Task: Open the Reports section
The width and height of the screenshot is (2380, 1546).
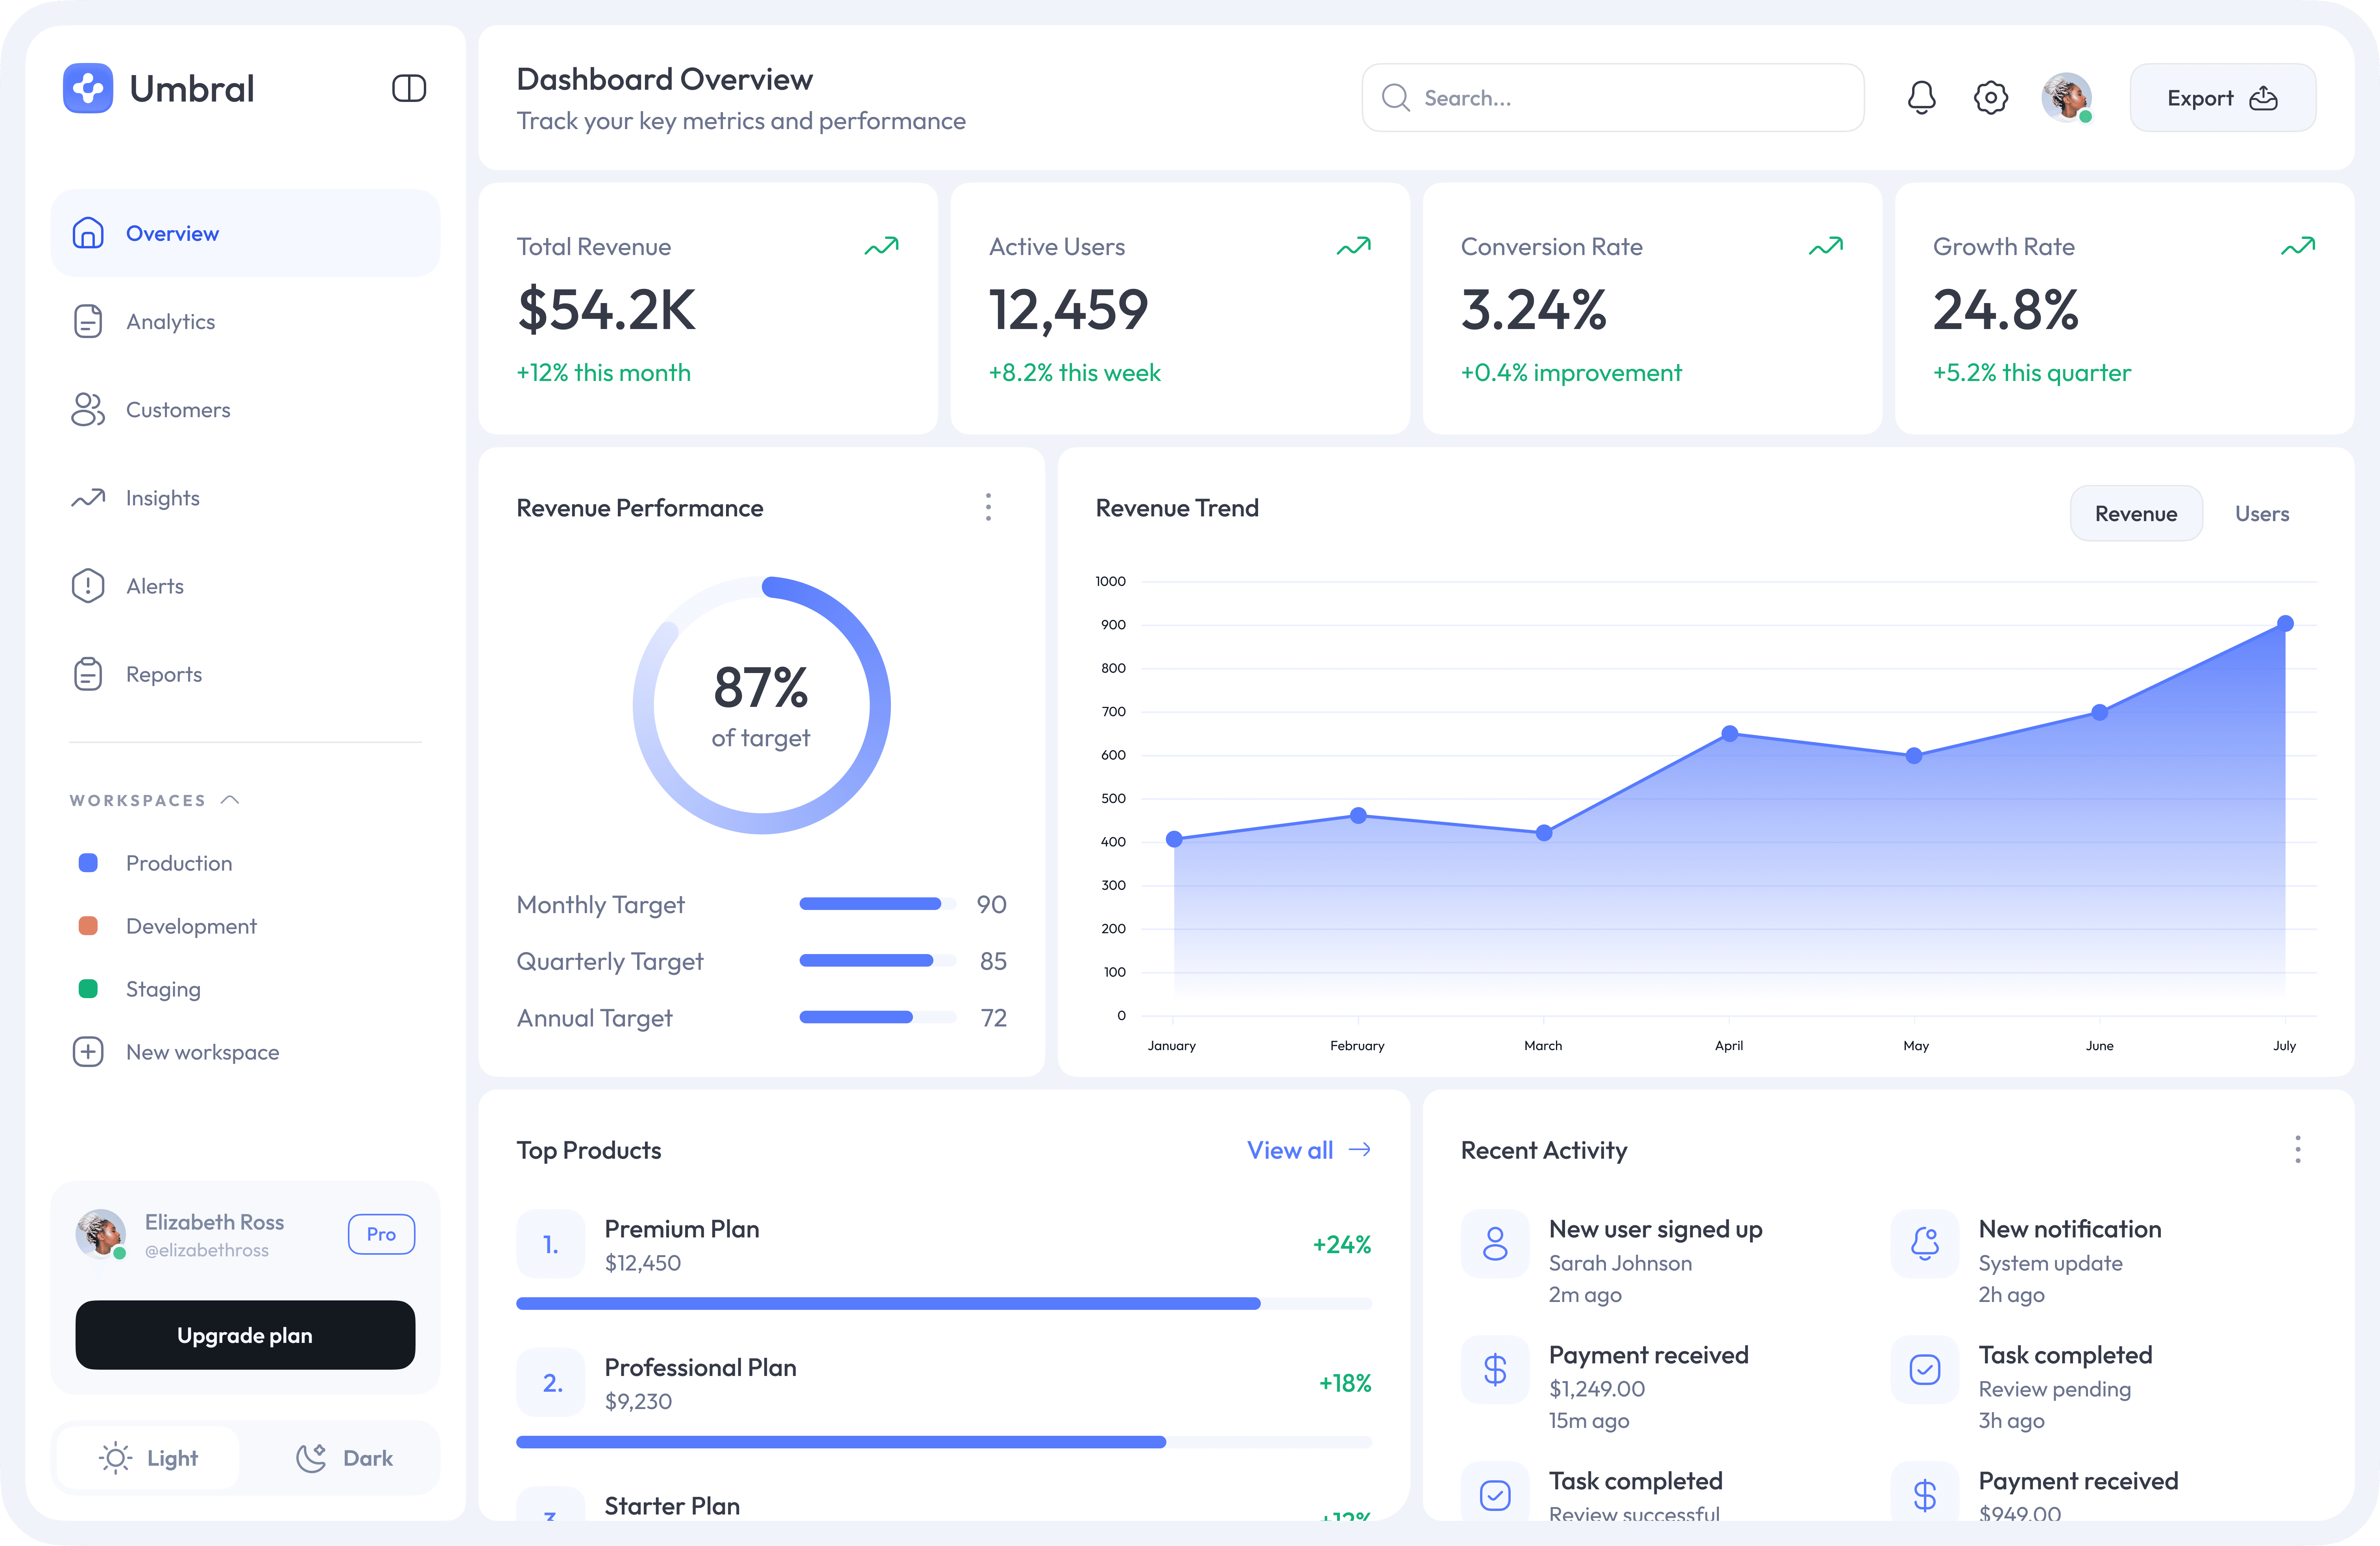Action: [245, 674]
